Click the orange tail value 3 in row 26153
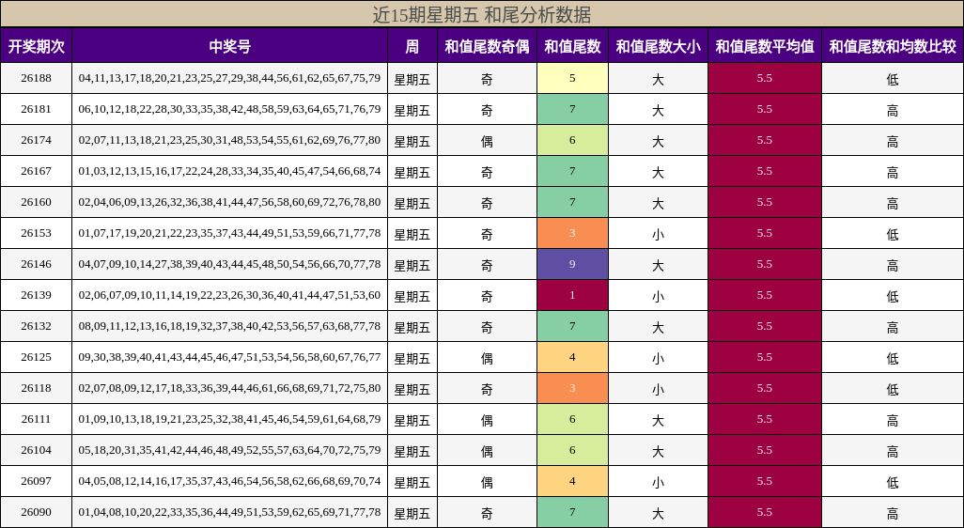Screen dimensions: 964x528 [572, 233]
